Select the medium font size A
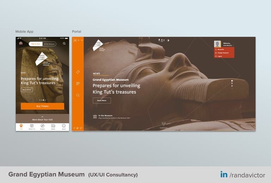The image size is (271, 183). pyautogui.click(x=162, y=40)
